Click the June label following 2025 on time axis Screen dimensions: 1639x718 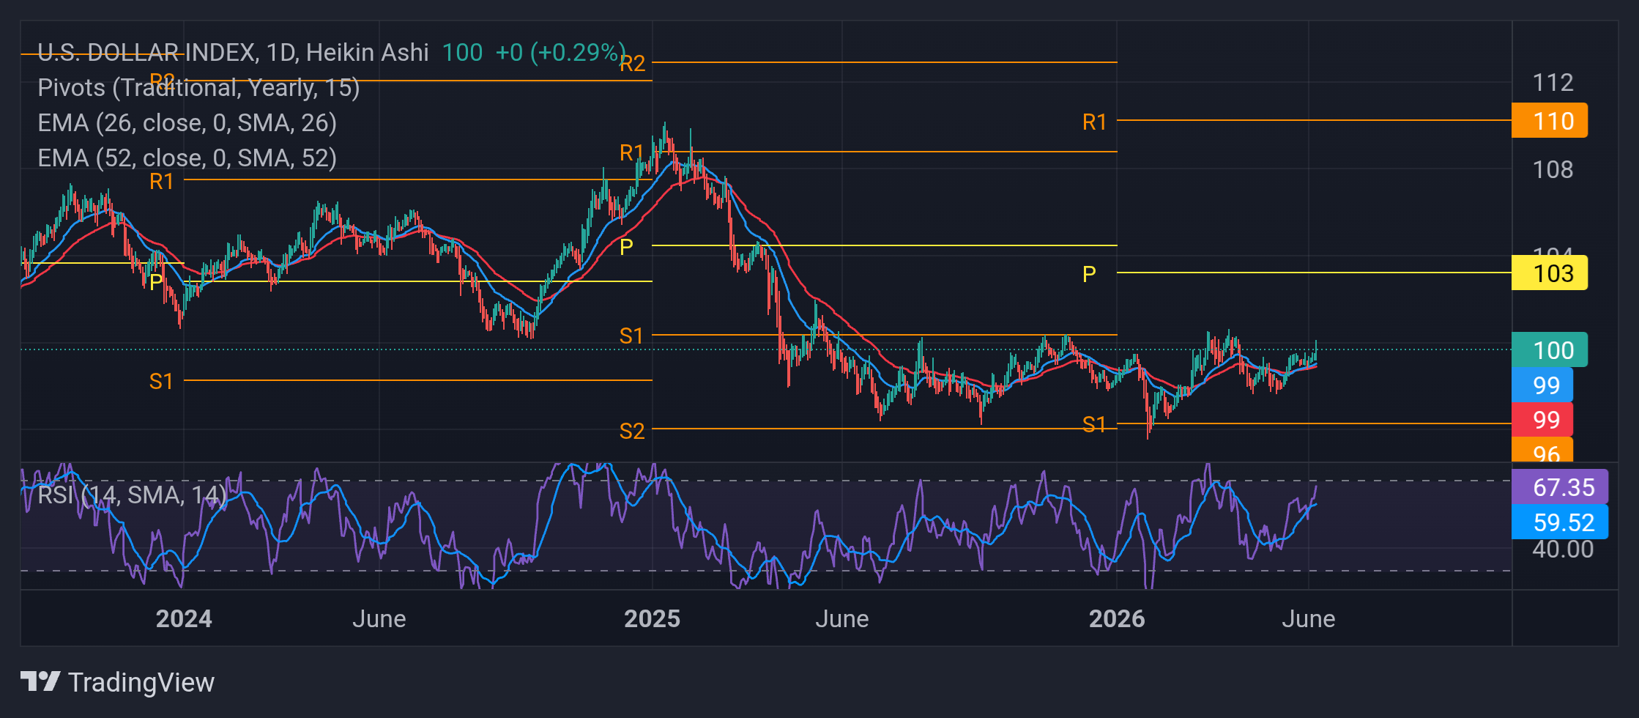tap(842, 619)
